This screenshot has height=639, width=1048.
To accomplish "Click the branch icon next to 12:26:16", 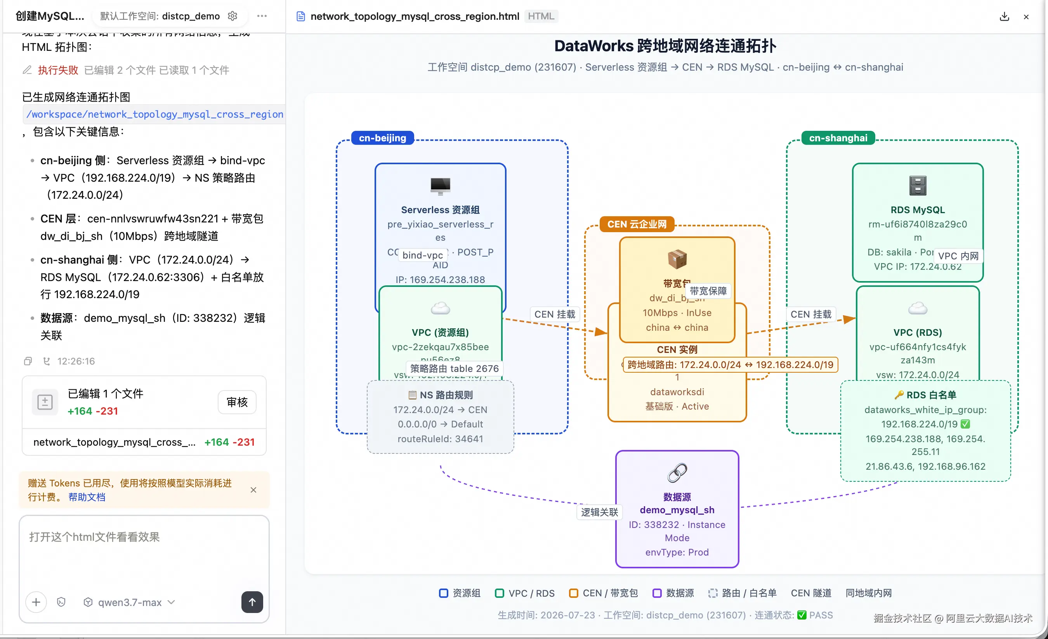I will pyautogui.click(x=47, y=361).
